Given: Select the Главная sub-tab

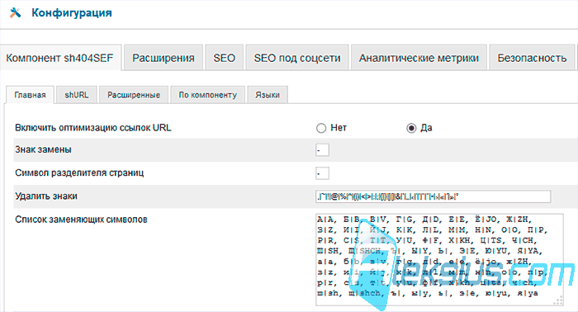Looking at the screenshot, I should tap(31, 95).
